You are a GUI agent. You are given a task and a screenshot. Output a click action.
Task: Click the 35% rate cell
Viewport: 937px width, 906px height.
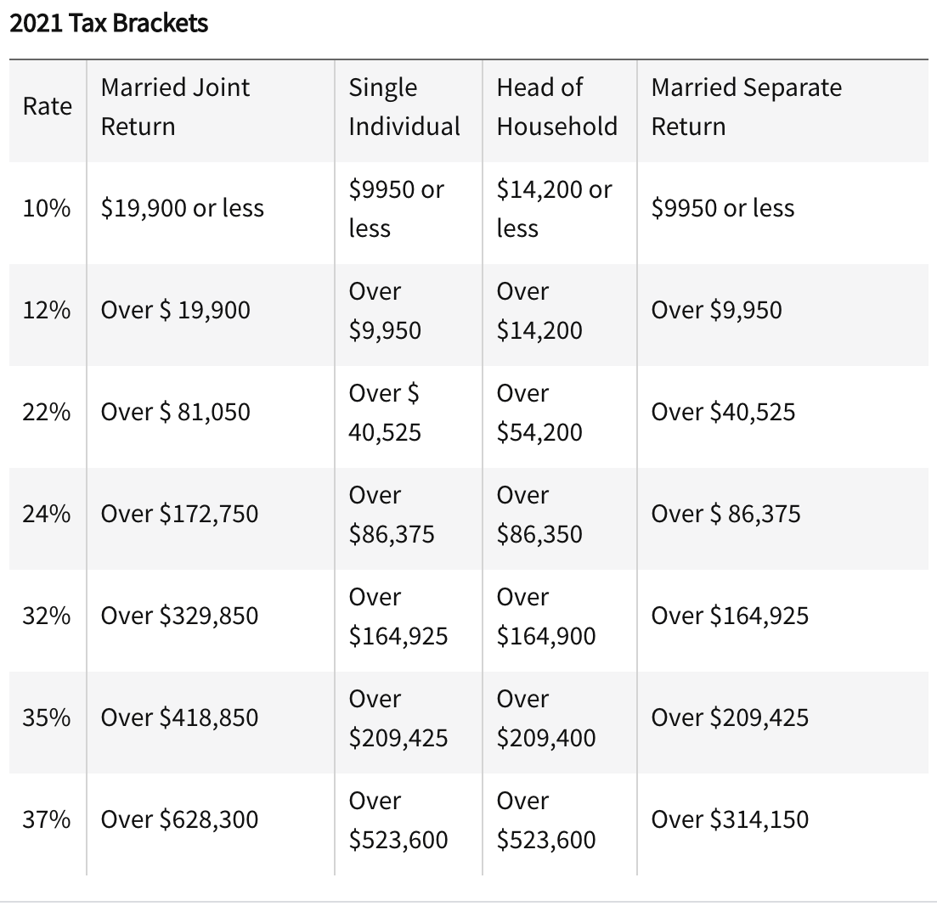(x=47, y=718)
